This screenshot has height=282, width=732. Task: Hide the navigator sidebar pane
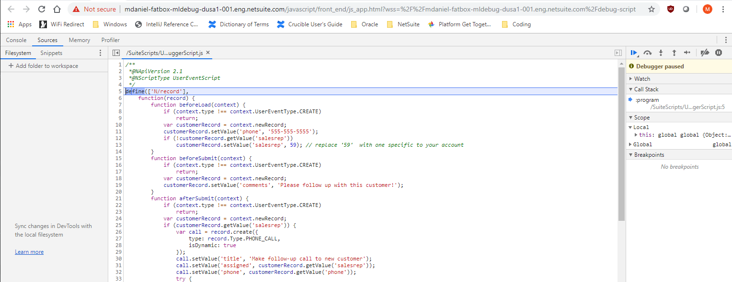point(116,53)
